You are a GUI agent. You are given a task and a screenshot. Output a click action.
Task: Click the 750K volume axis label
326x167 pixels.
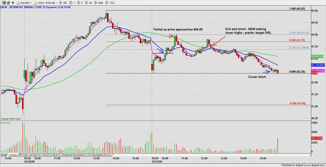click(315, 123)
